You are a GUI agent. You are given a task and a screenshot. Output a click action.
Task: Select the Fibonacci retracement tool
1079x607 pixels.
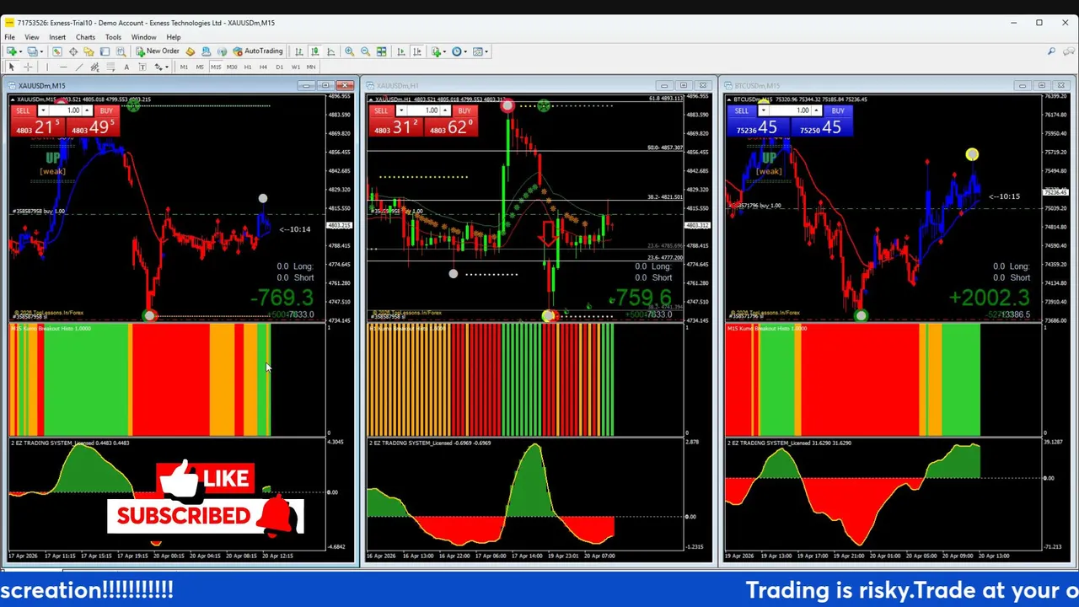tap(110, 67)
